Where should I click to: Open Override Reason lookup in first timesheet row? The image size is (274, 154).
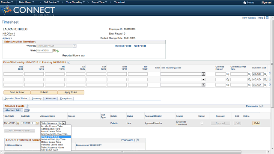coord(228,74)
